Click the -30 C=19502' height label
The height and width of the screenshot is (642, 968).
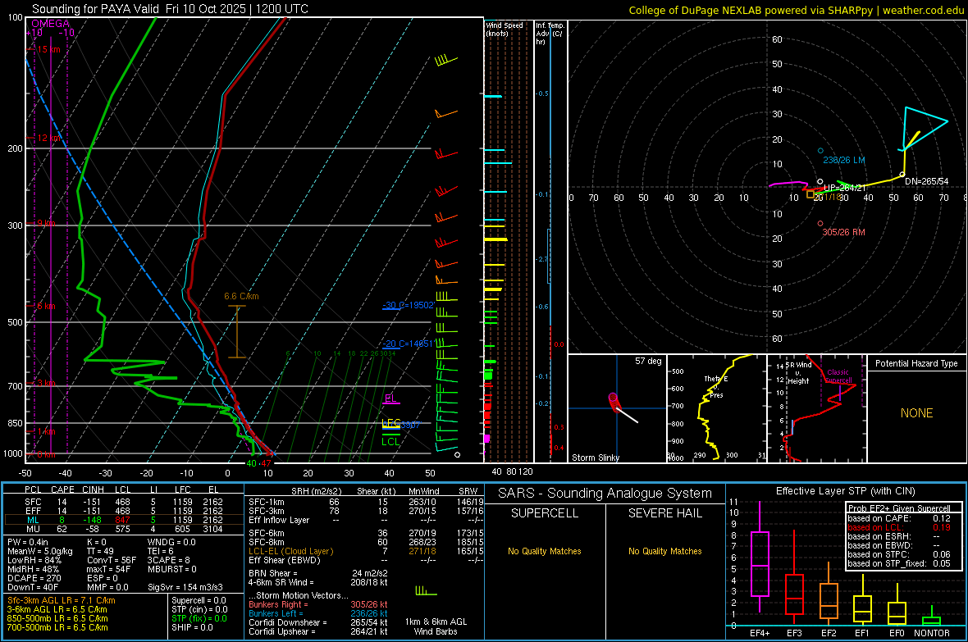408,305
